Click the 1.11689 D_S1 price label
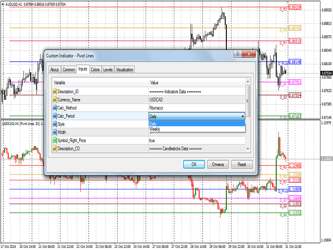This screenshot has width=333, height=250. point(295,198)
